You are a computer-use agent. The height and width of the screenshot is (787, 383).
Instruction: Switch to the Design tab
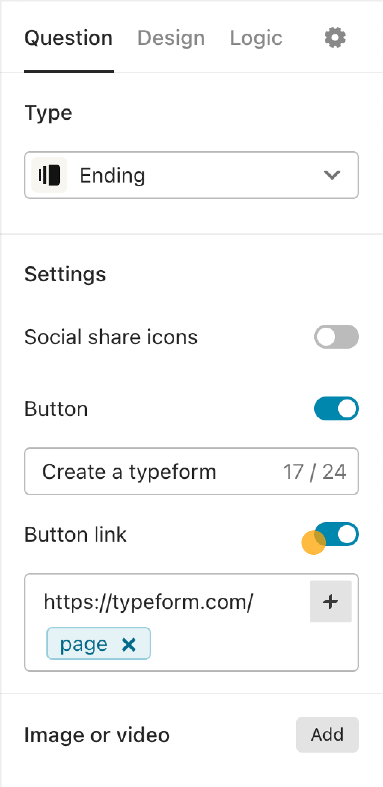pyautogui.click(x=171, y=38)
